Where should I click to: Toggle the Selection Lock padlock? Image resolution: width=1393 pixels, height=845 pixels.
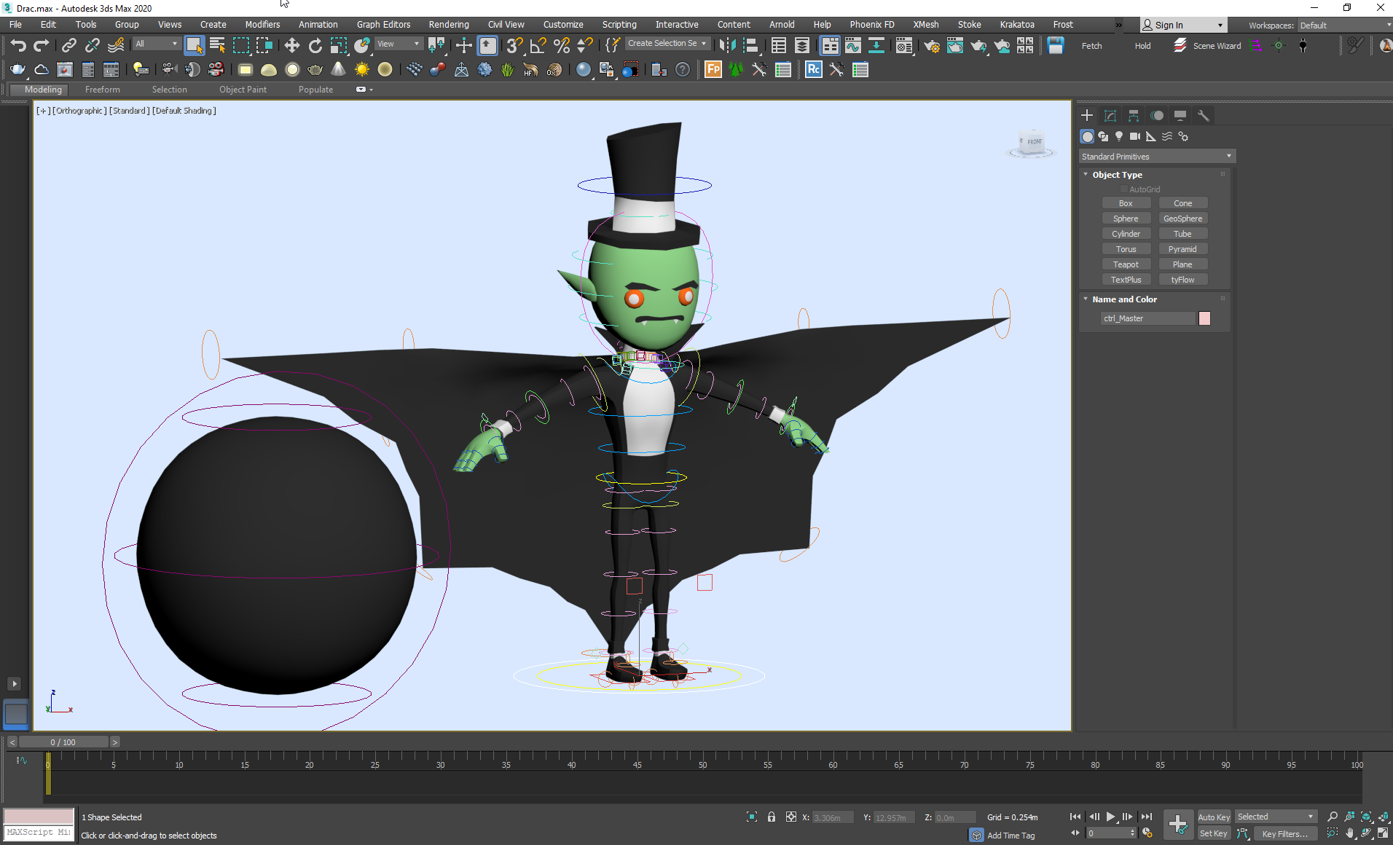pyautogui.click(x=772, y=817)
